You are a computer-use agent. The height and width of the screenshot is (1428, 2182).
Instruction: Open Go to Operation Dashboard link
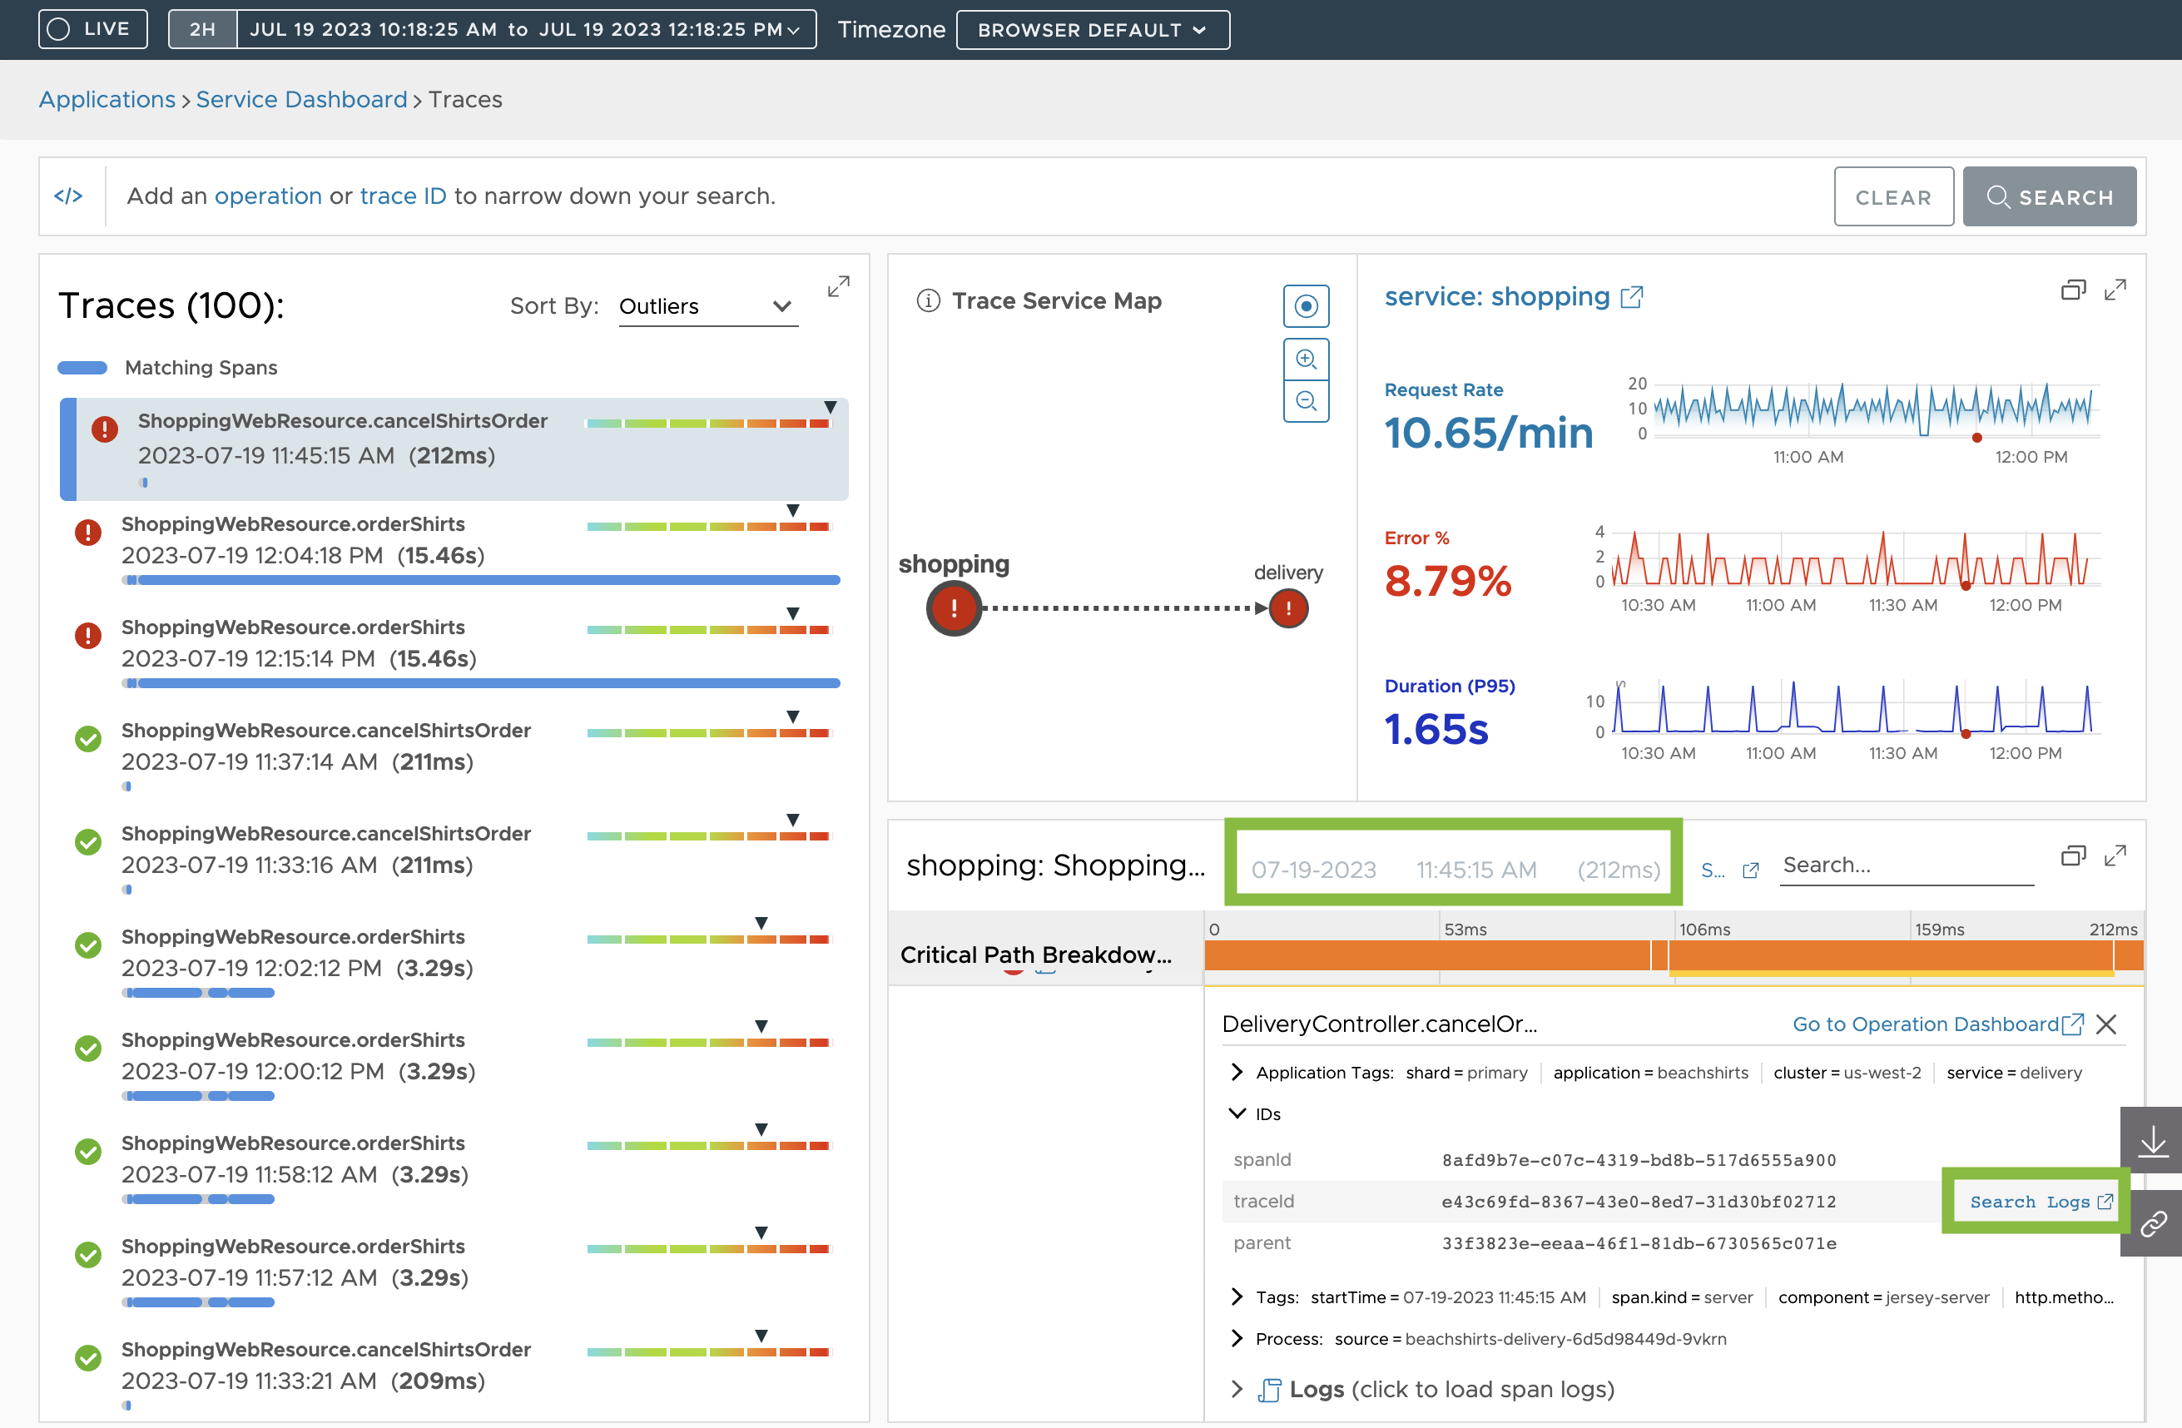(x=1938, y=1024)
